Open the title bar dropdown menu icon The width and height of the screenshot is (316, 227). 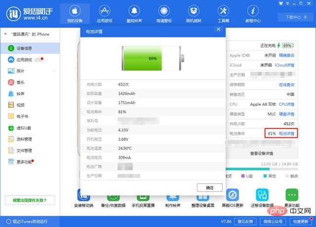tap(288, 3)
